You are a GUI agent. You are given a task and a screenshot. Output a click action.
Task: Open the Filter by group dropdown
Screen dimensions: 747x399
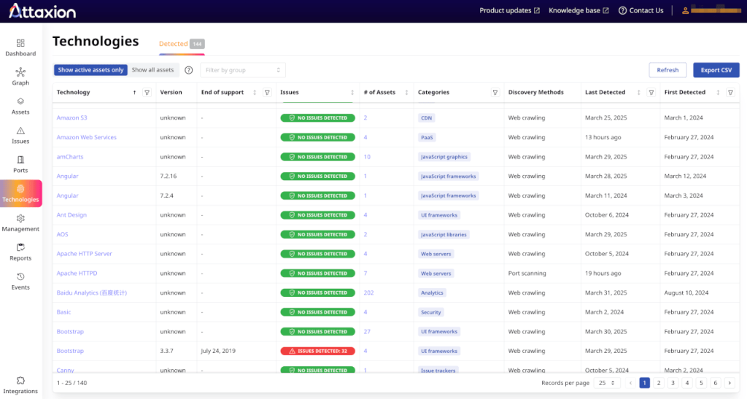coord(243,70)
